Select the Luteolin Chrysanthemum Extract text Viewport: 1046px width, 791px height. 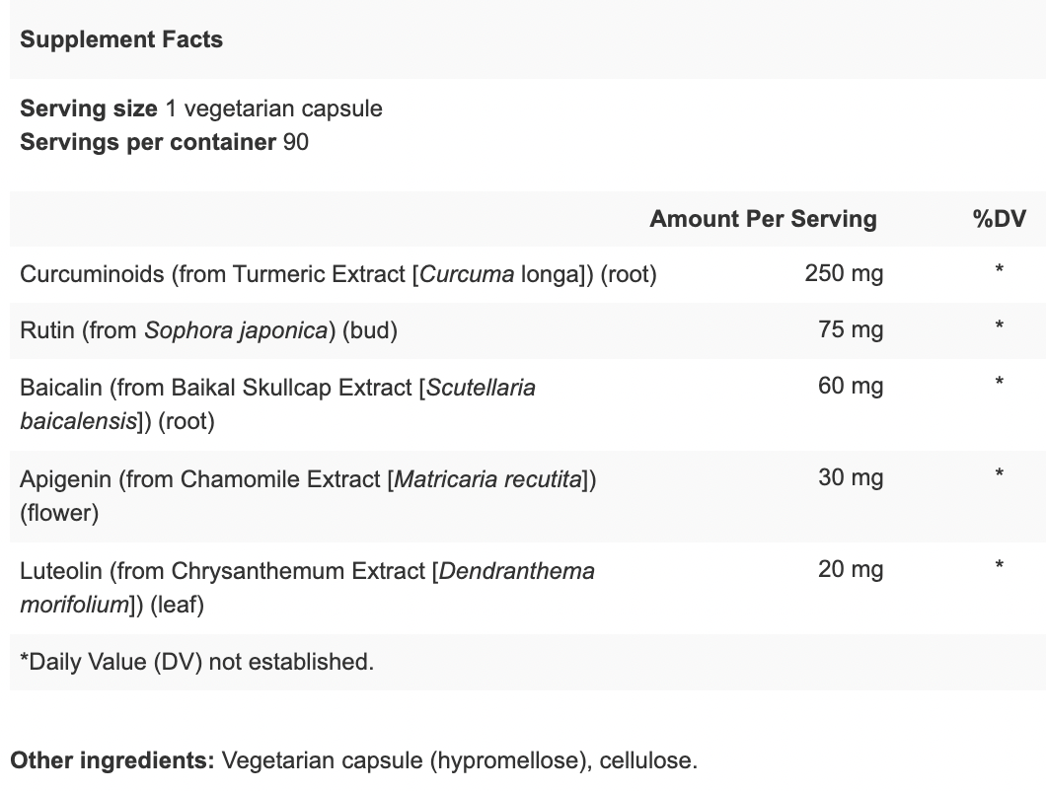point(308,588)
